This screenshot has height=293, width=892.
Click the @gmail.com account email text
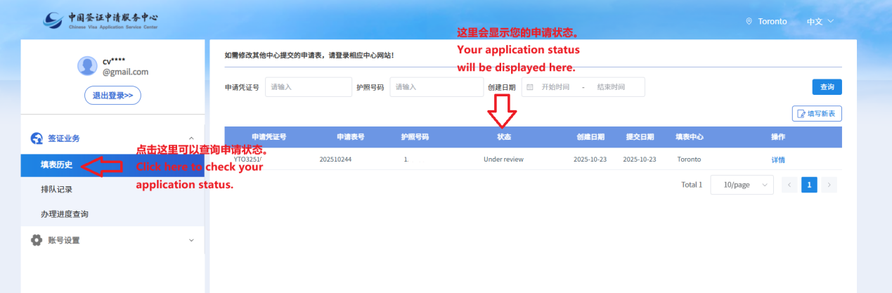point(125,72)
